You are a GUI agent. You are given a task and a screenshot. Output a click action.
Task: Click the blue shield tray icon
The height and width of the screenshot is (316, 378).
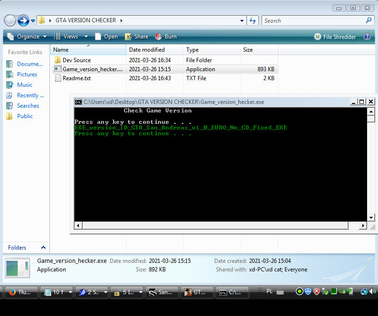(308, 292)
